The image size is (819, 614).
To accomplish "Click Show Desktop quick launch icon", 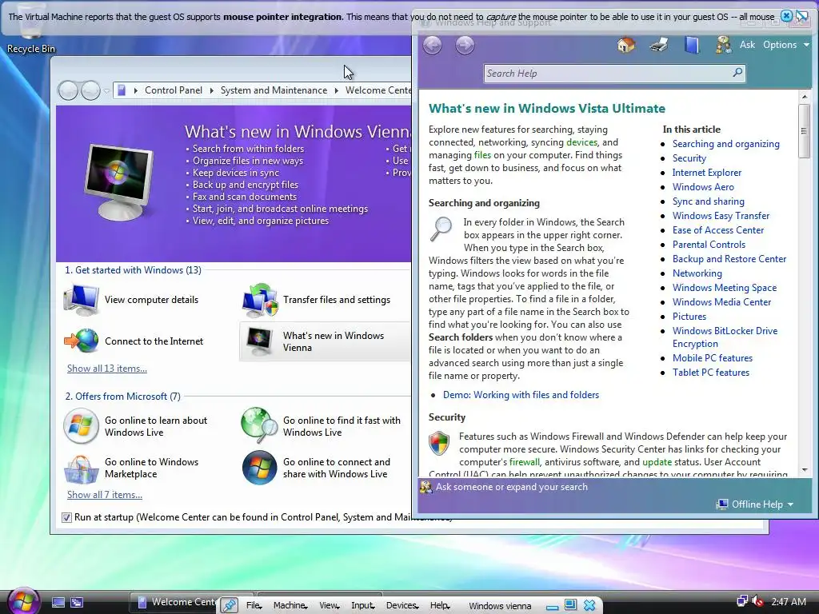I will [58, 603].
